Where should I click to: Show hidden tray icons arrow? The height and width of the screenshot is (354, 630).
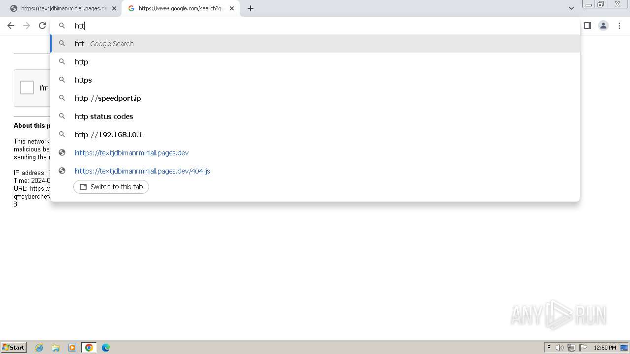tap(549, 348)
